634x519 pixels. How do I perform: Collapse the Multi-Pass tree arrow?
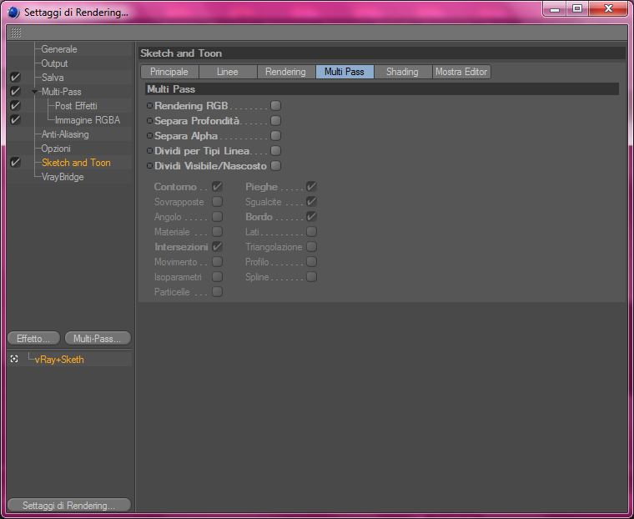[35, 92]
